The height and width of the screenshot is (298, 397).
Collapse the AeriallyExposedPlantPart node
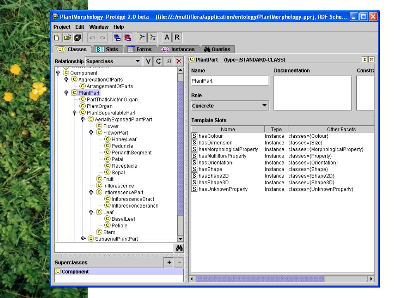click(83, 120)
